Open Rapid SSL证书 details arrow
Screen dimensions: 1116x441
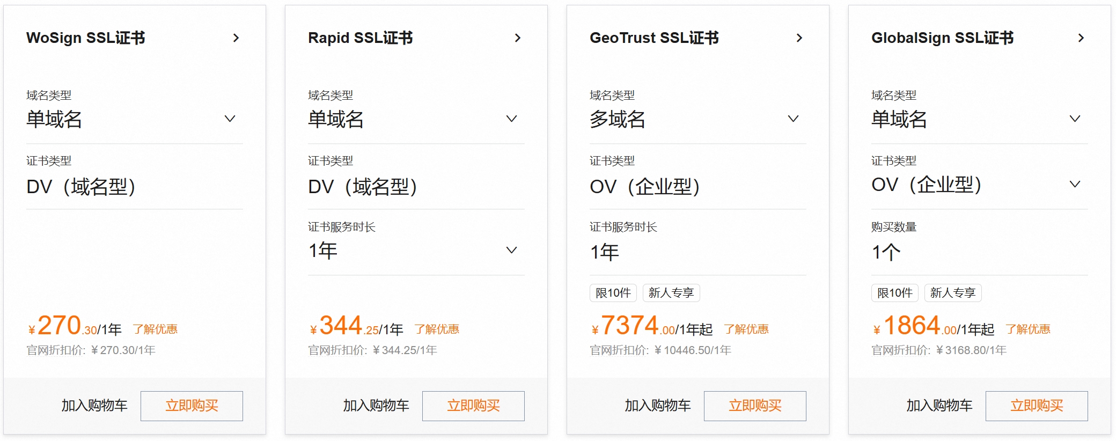coord(518,38)
